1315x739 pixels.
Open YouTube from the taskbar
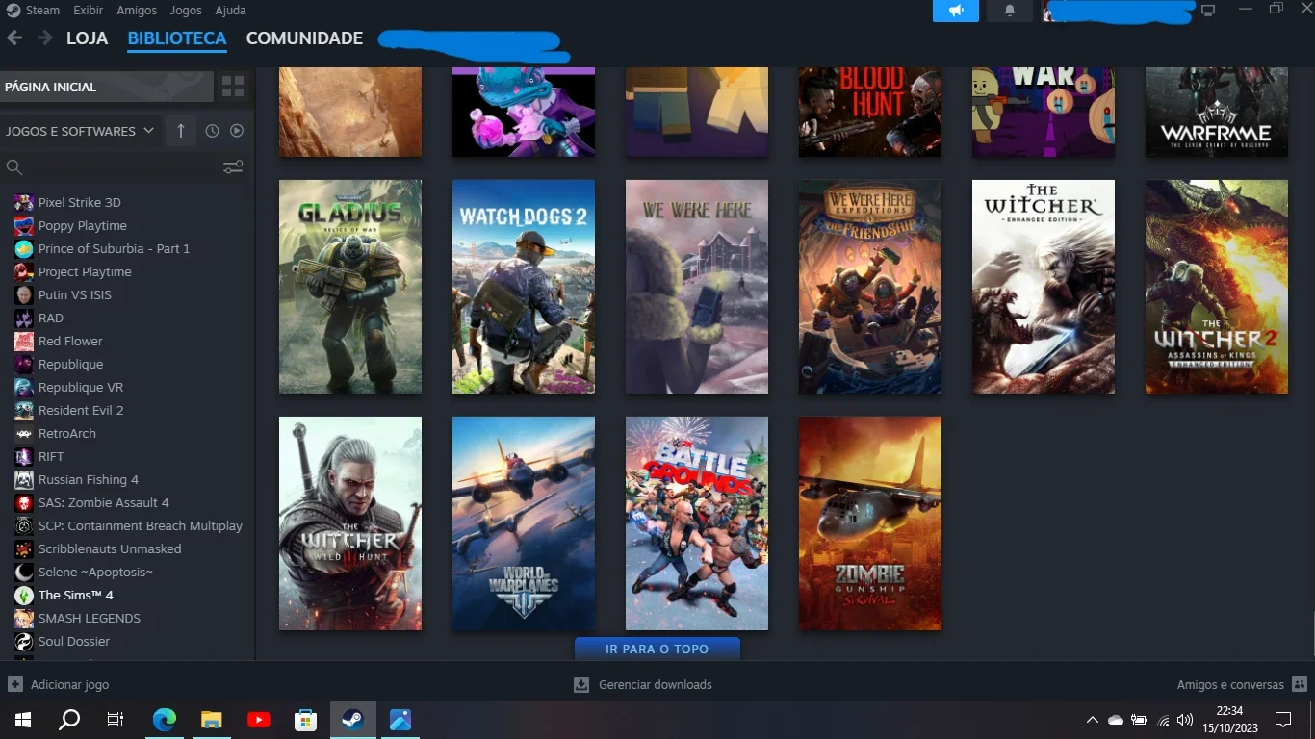pos(259,720)
